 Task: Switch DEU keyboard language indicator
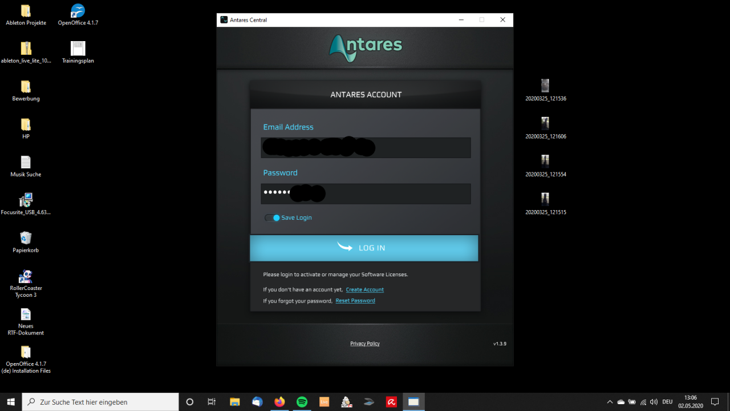pyautogui.click(x=667, y=402)
